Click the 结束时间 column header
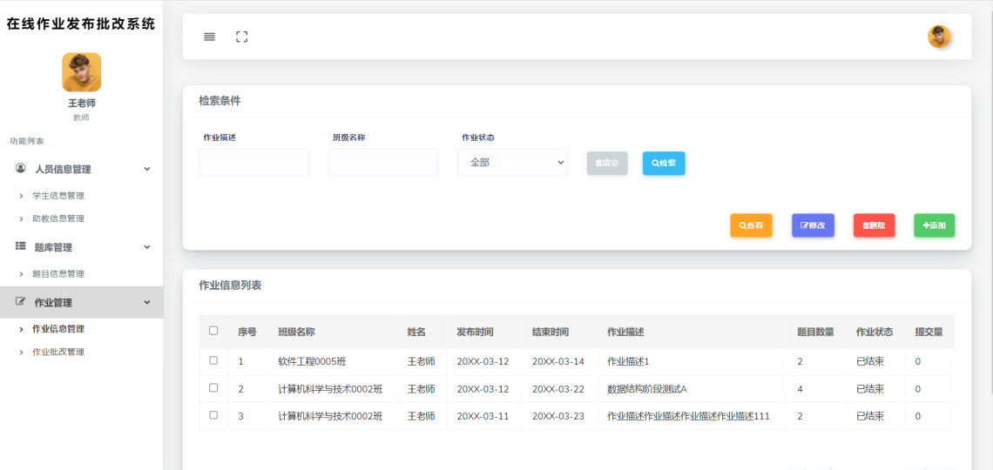This screenshot has height=470, width=993. [x=551, y=332]
